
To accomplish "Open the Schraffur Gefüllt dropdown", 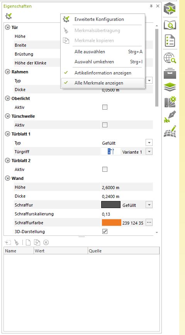I will tap(149, 205).
